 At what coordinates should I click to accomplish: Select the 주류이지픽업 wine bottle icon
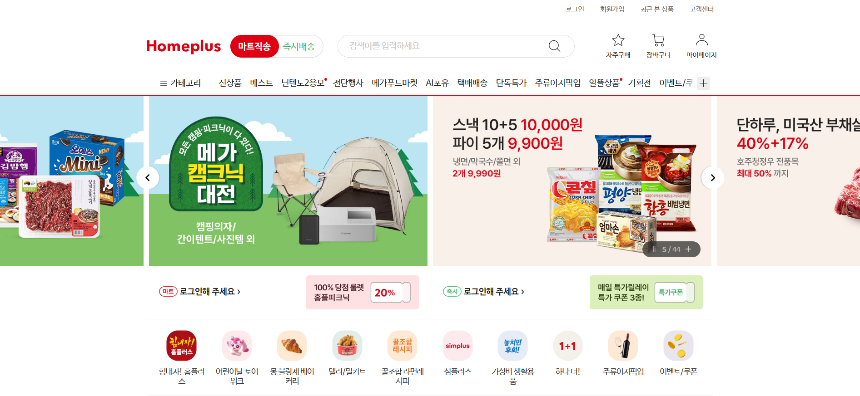tap(623, 346)
